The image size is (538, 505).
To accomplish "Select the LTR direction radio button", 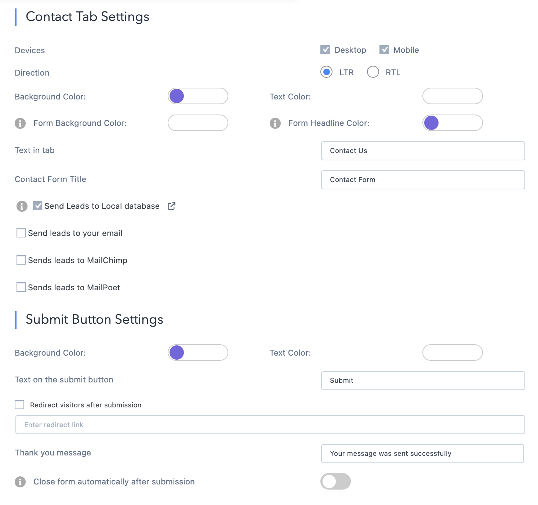I will tap(326, 72).
